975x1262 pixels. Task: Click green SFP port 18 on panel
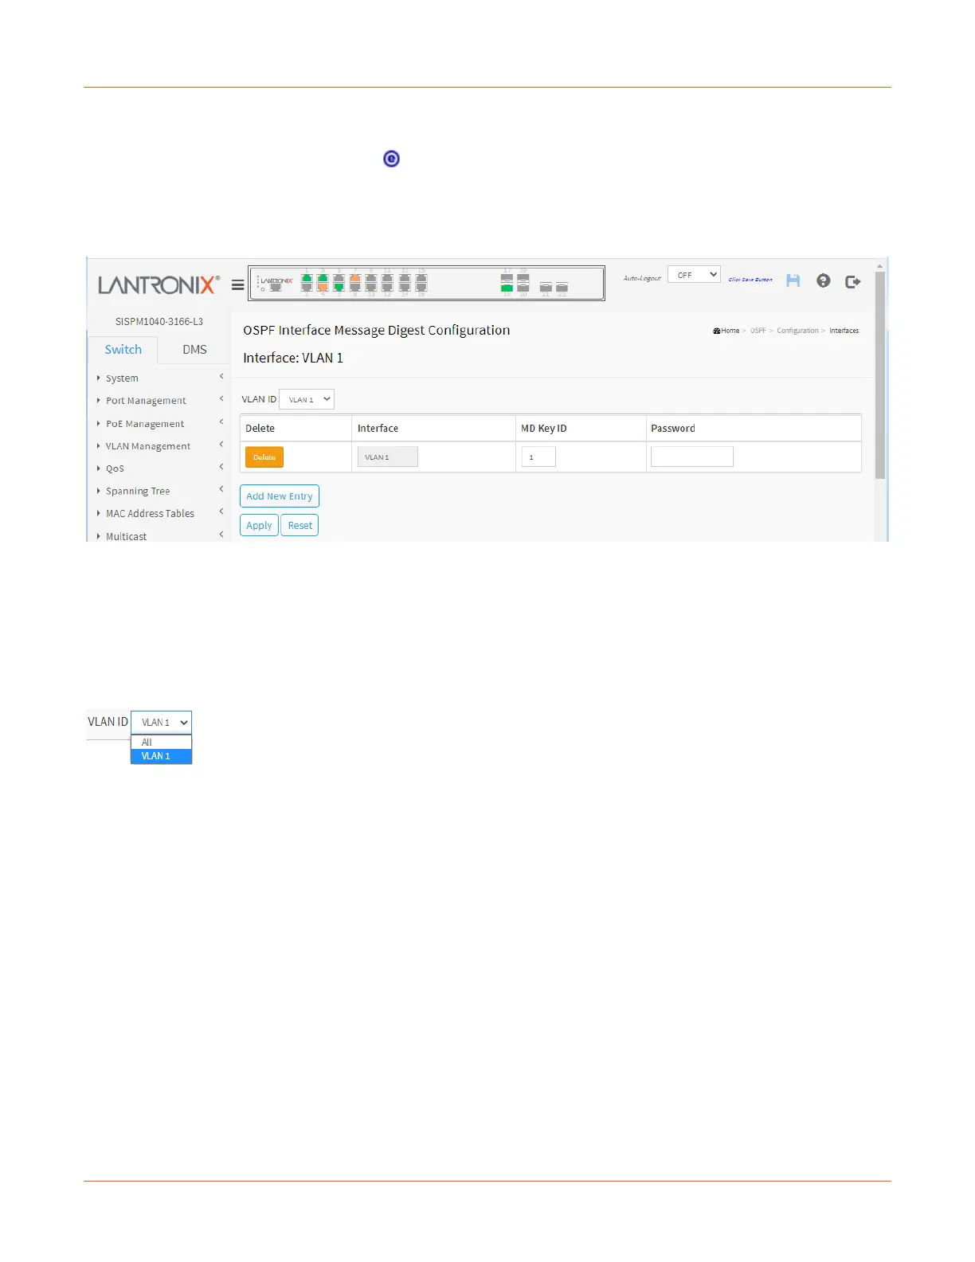tap(507, 287)
